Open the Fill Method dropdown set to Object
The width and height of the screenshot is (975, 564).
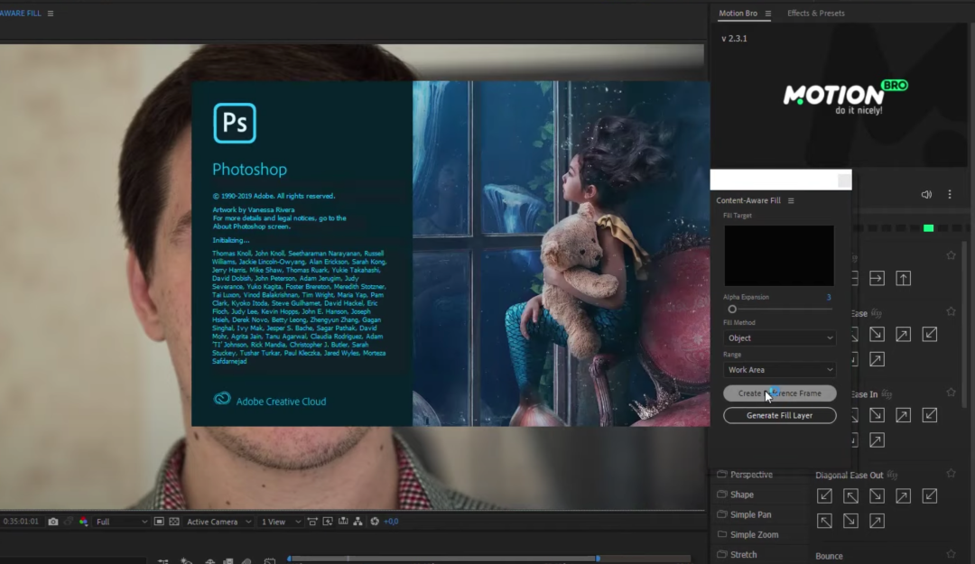780,338
